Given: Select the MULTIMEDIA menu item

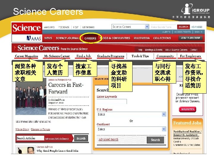Looking at the screenshot, I should [142, 38].
